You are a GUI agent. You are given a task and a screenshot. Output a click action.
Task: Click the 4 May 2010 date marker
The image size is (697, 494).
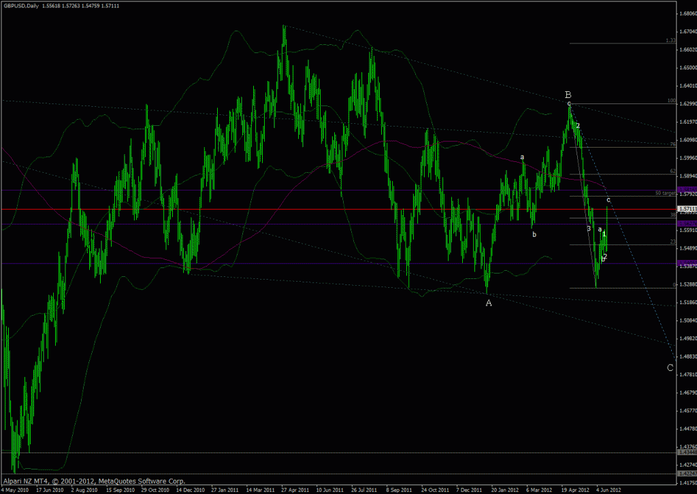(16, 489)
